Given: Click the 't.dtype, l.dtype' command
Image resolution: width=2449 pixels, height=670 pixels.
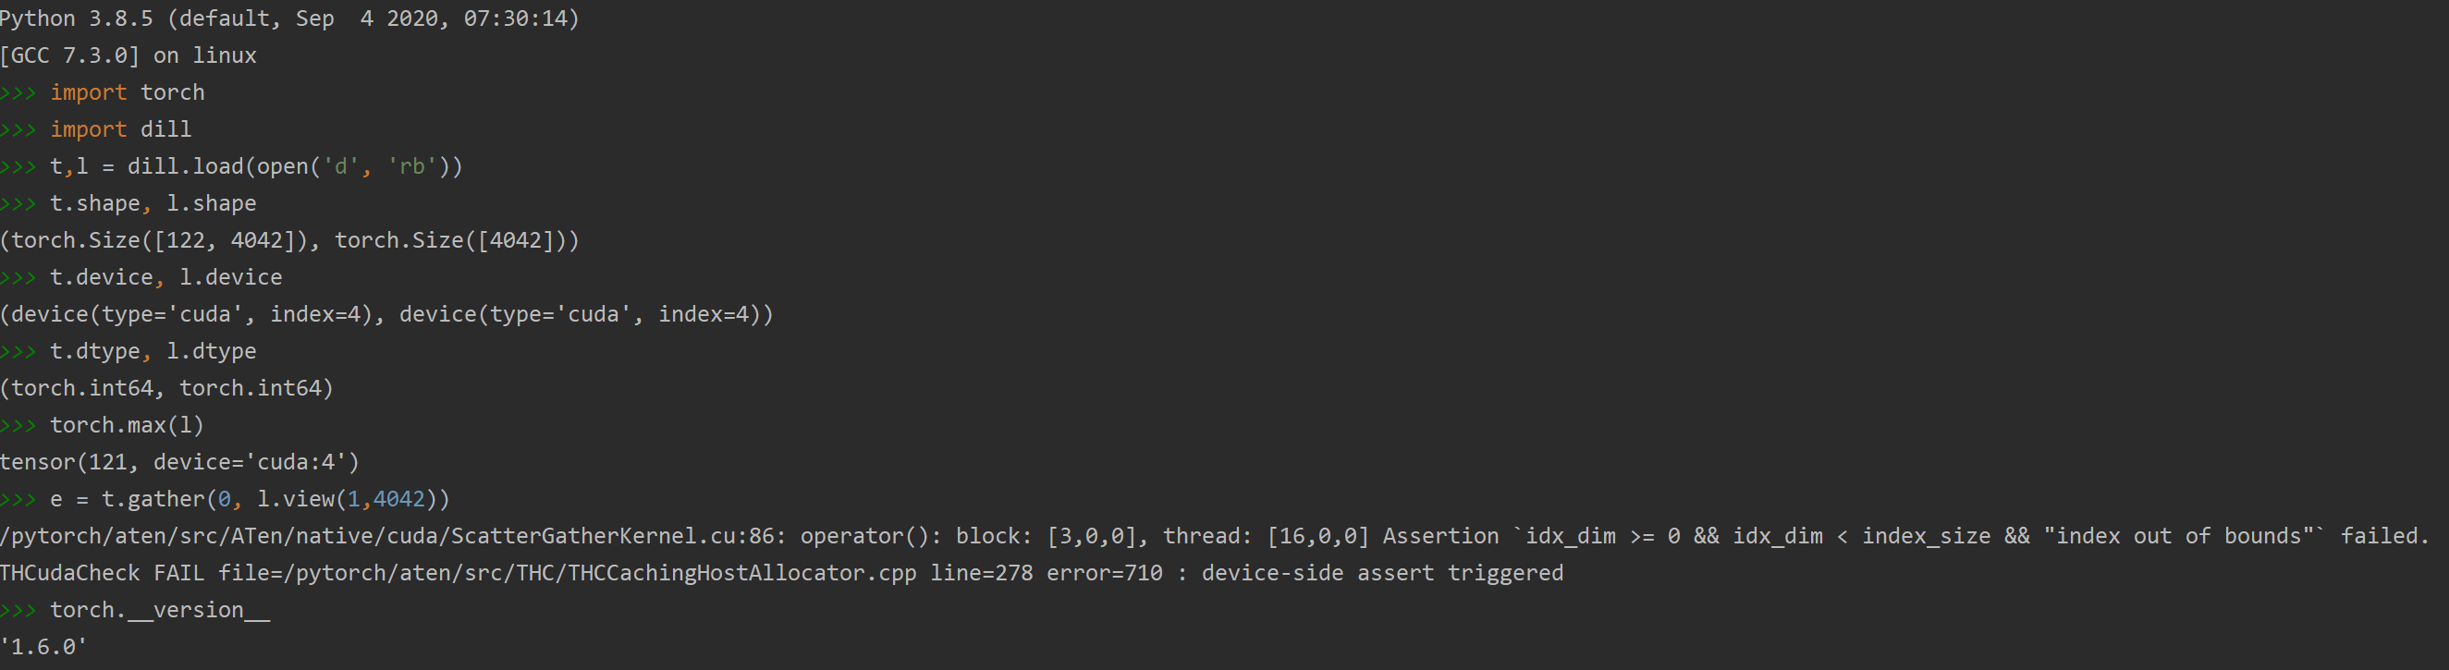Looking at the screenshot, I should click(153, 351).
